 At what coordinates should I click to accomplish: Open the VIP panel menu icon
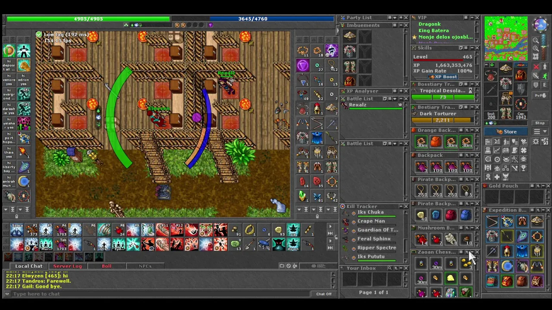466,18
